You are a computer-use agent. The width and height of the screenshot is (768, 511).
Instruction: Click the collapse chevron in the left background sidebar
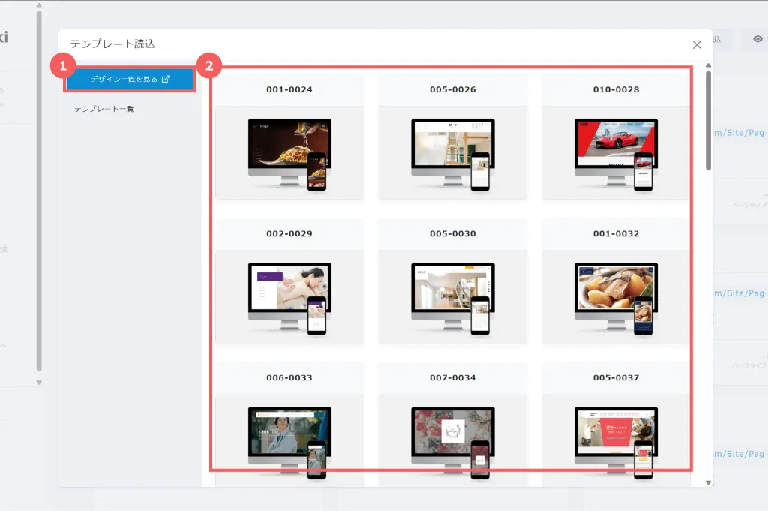4,346
